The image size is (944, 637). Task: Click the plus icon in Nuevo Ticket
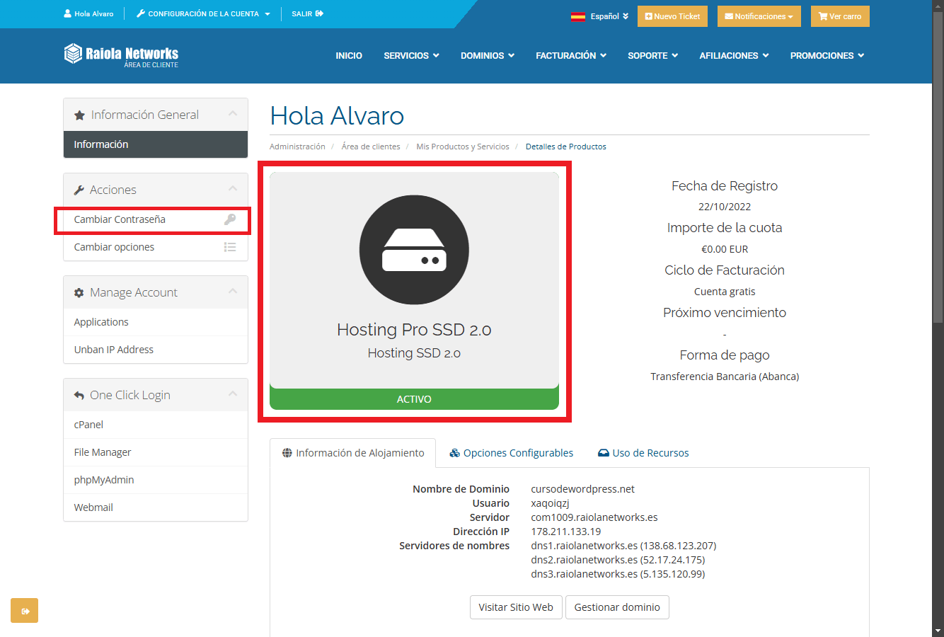coord(648,16)
